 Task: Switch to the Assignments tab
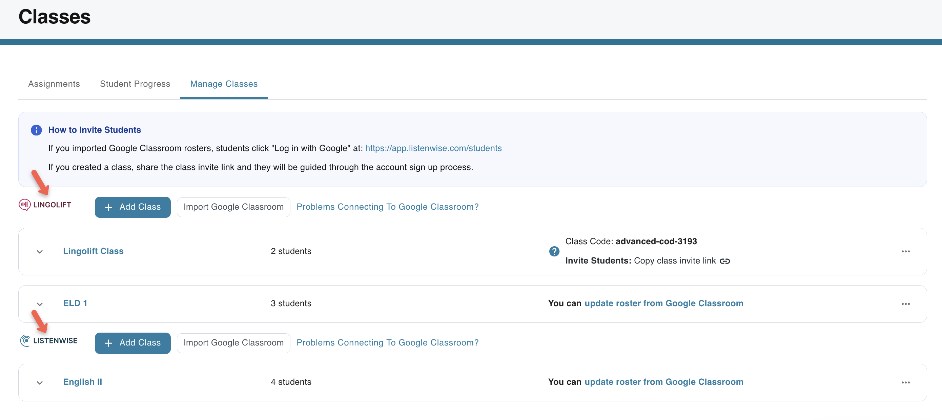click(54, 84)
